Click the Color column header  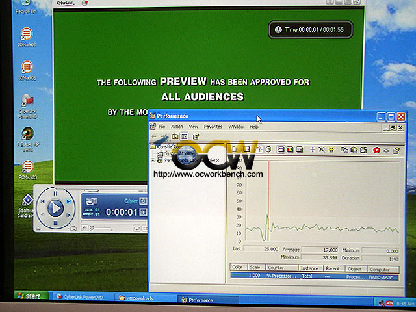[x=239, y=268]
